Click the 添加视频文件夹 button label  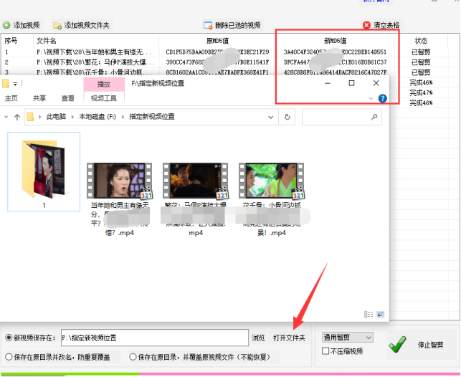87,26
